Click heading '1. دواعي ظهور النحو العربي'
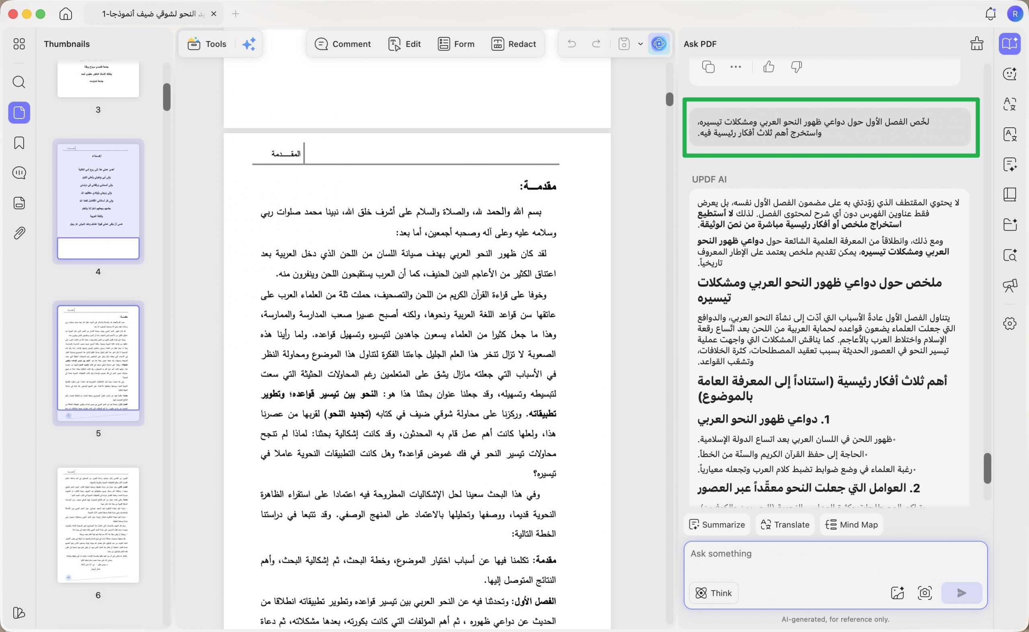The width and height of the screenshot is (1029, 632). [763, 419]
